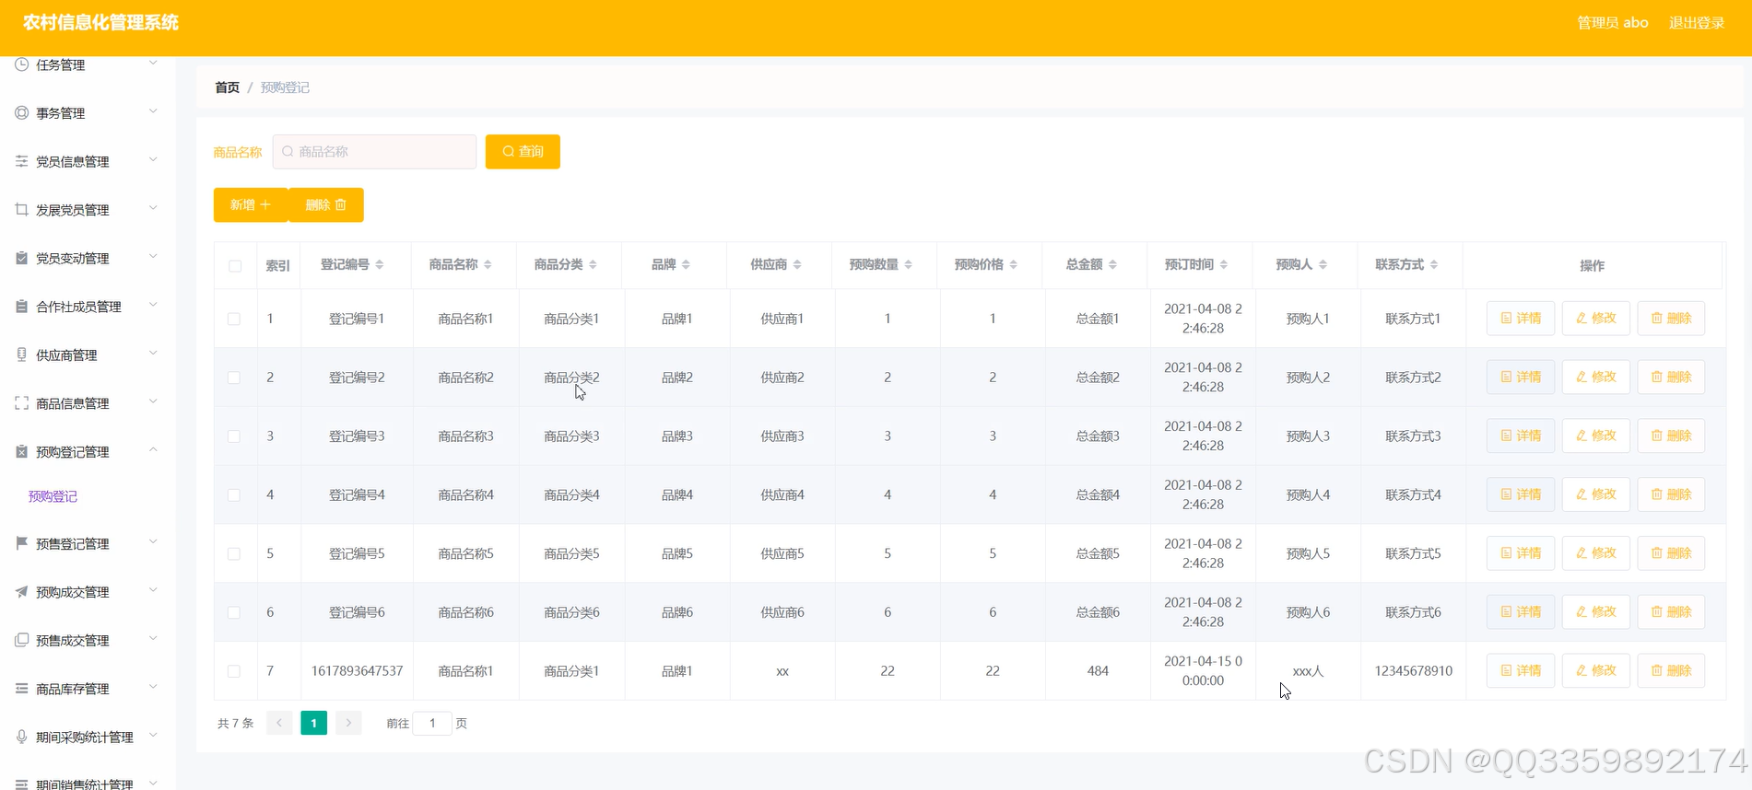The width and height of the screenshot is (1752, 790).
Task: Expand the 党员变动管理 menu chevron
Action: 153,257
